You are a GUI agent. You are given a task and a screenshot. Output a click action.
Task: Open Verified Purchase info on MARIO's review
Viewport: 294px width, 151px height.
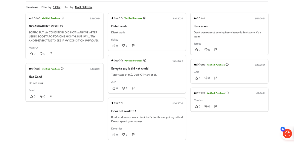point(62,18)
